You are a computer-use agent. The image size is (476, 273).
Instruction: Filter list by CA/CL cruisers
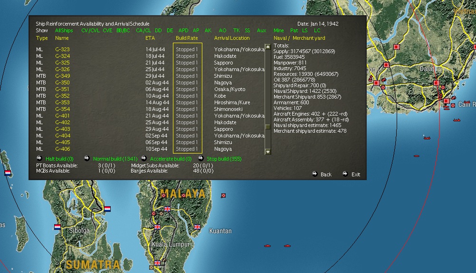click(143, 31)
